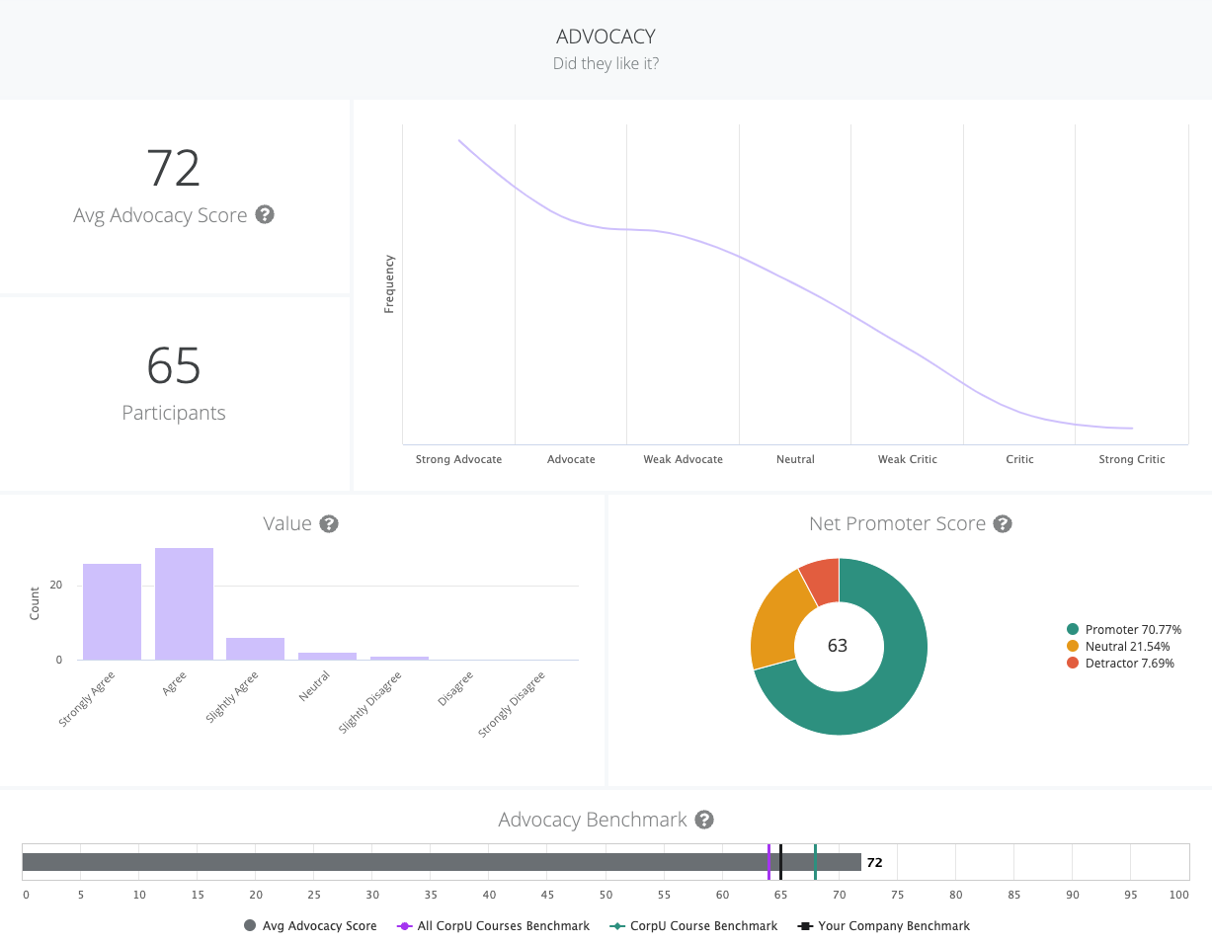Click the gray Avg Advocacy Score bar
1212x943 pixels.
(x=395, y=862)
